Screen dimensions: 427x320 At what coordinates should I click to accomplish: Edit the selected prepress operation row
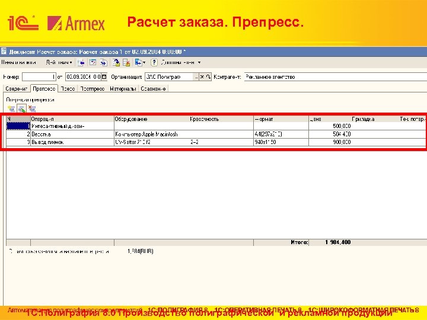pos(21,109)
